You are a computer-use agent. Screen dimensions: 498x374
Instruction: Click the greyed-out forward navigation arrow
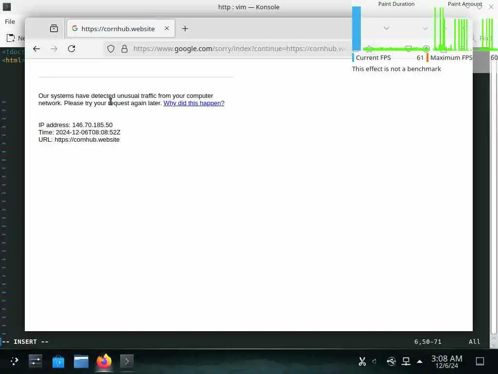click(54, 49)
